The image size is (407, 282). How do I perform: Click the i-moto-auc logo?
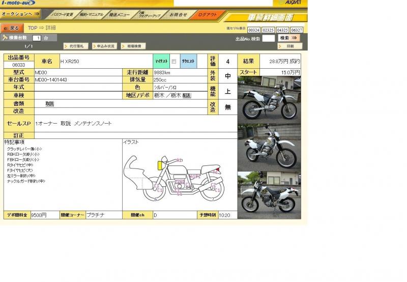click(x=18, y=3)
